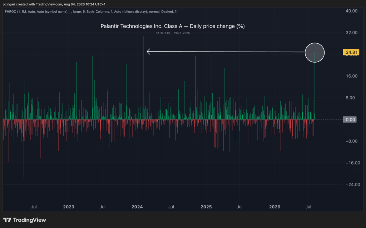
Task: Click the 2025 time axis label
Action: pos(206,207)
